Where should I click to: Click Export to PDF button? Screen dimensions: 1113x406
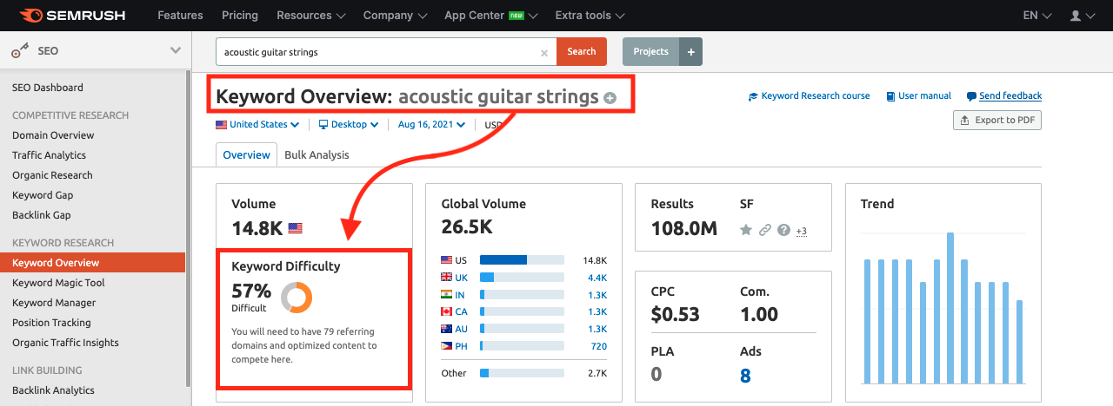(x=997, y=121)
